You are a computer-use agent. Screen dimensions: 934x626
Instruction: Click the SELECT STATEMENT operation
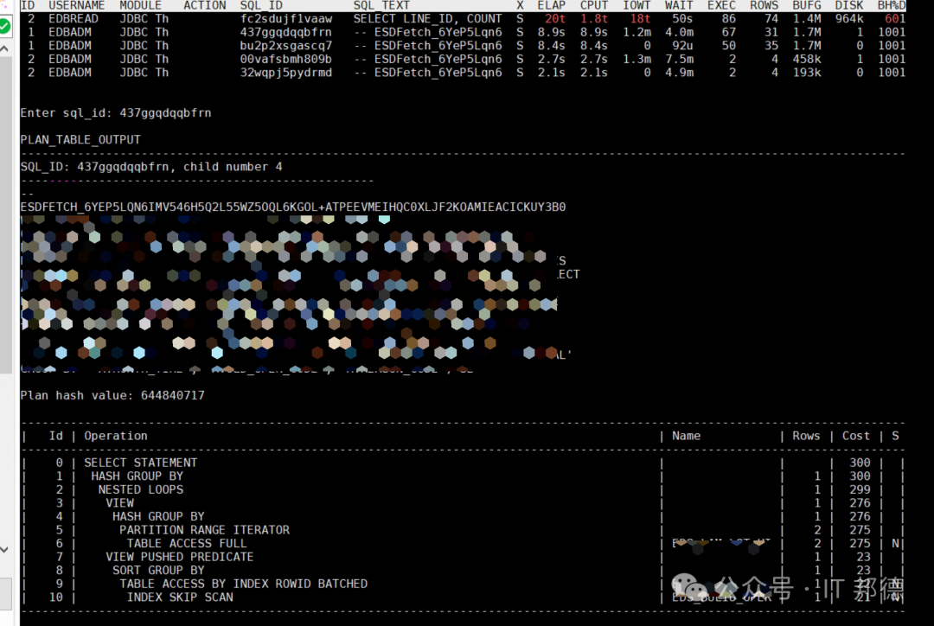pos(141,463)
